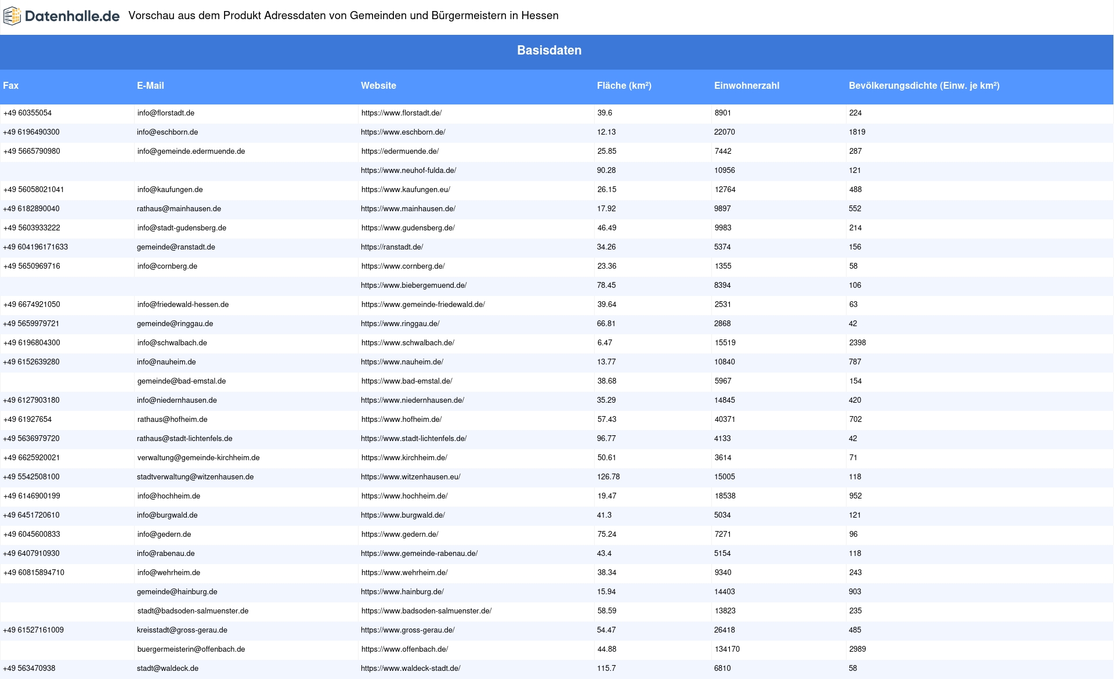Viewport: 1114px width, 679px height.
Task: Click density value 2398 for Schwalbach
Action: 858,343
